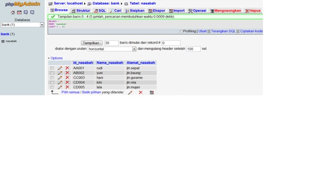The image size is (323, 181).
Task: Click the server icon in breadcrumb
Action: coord(51,4)
